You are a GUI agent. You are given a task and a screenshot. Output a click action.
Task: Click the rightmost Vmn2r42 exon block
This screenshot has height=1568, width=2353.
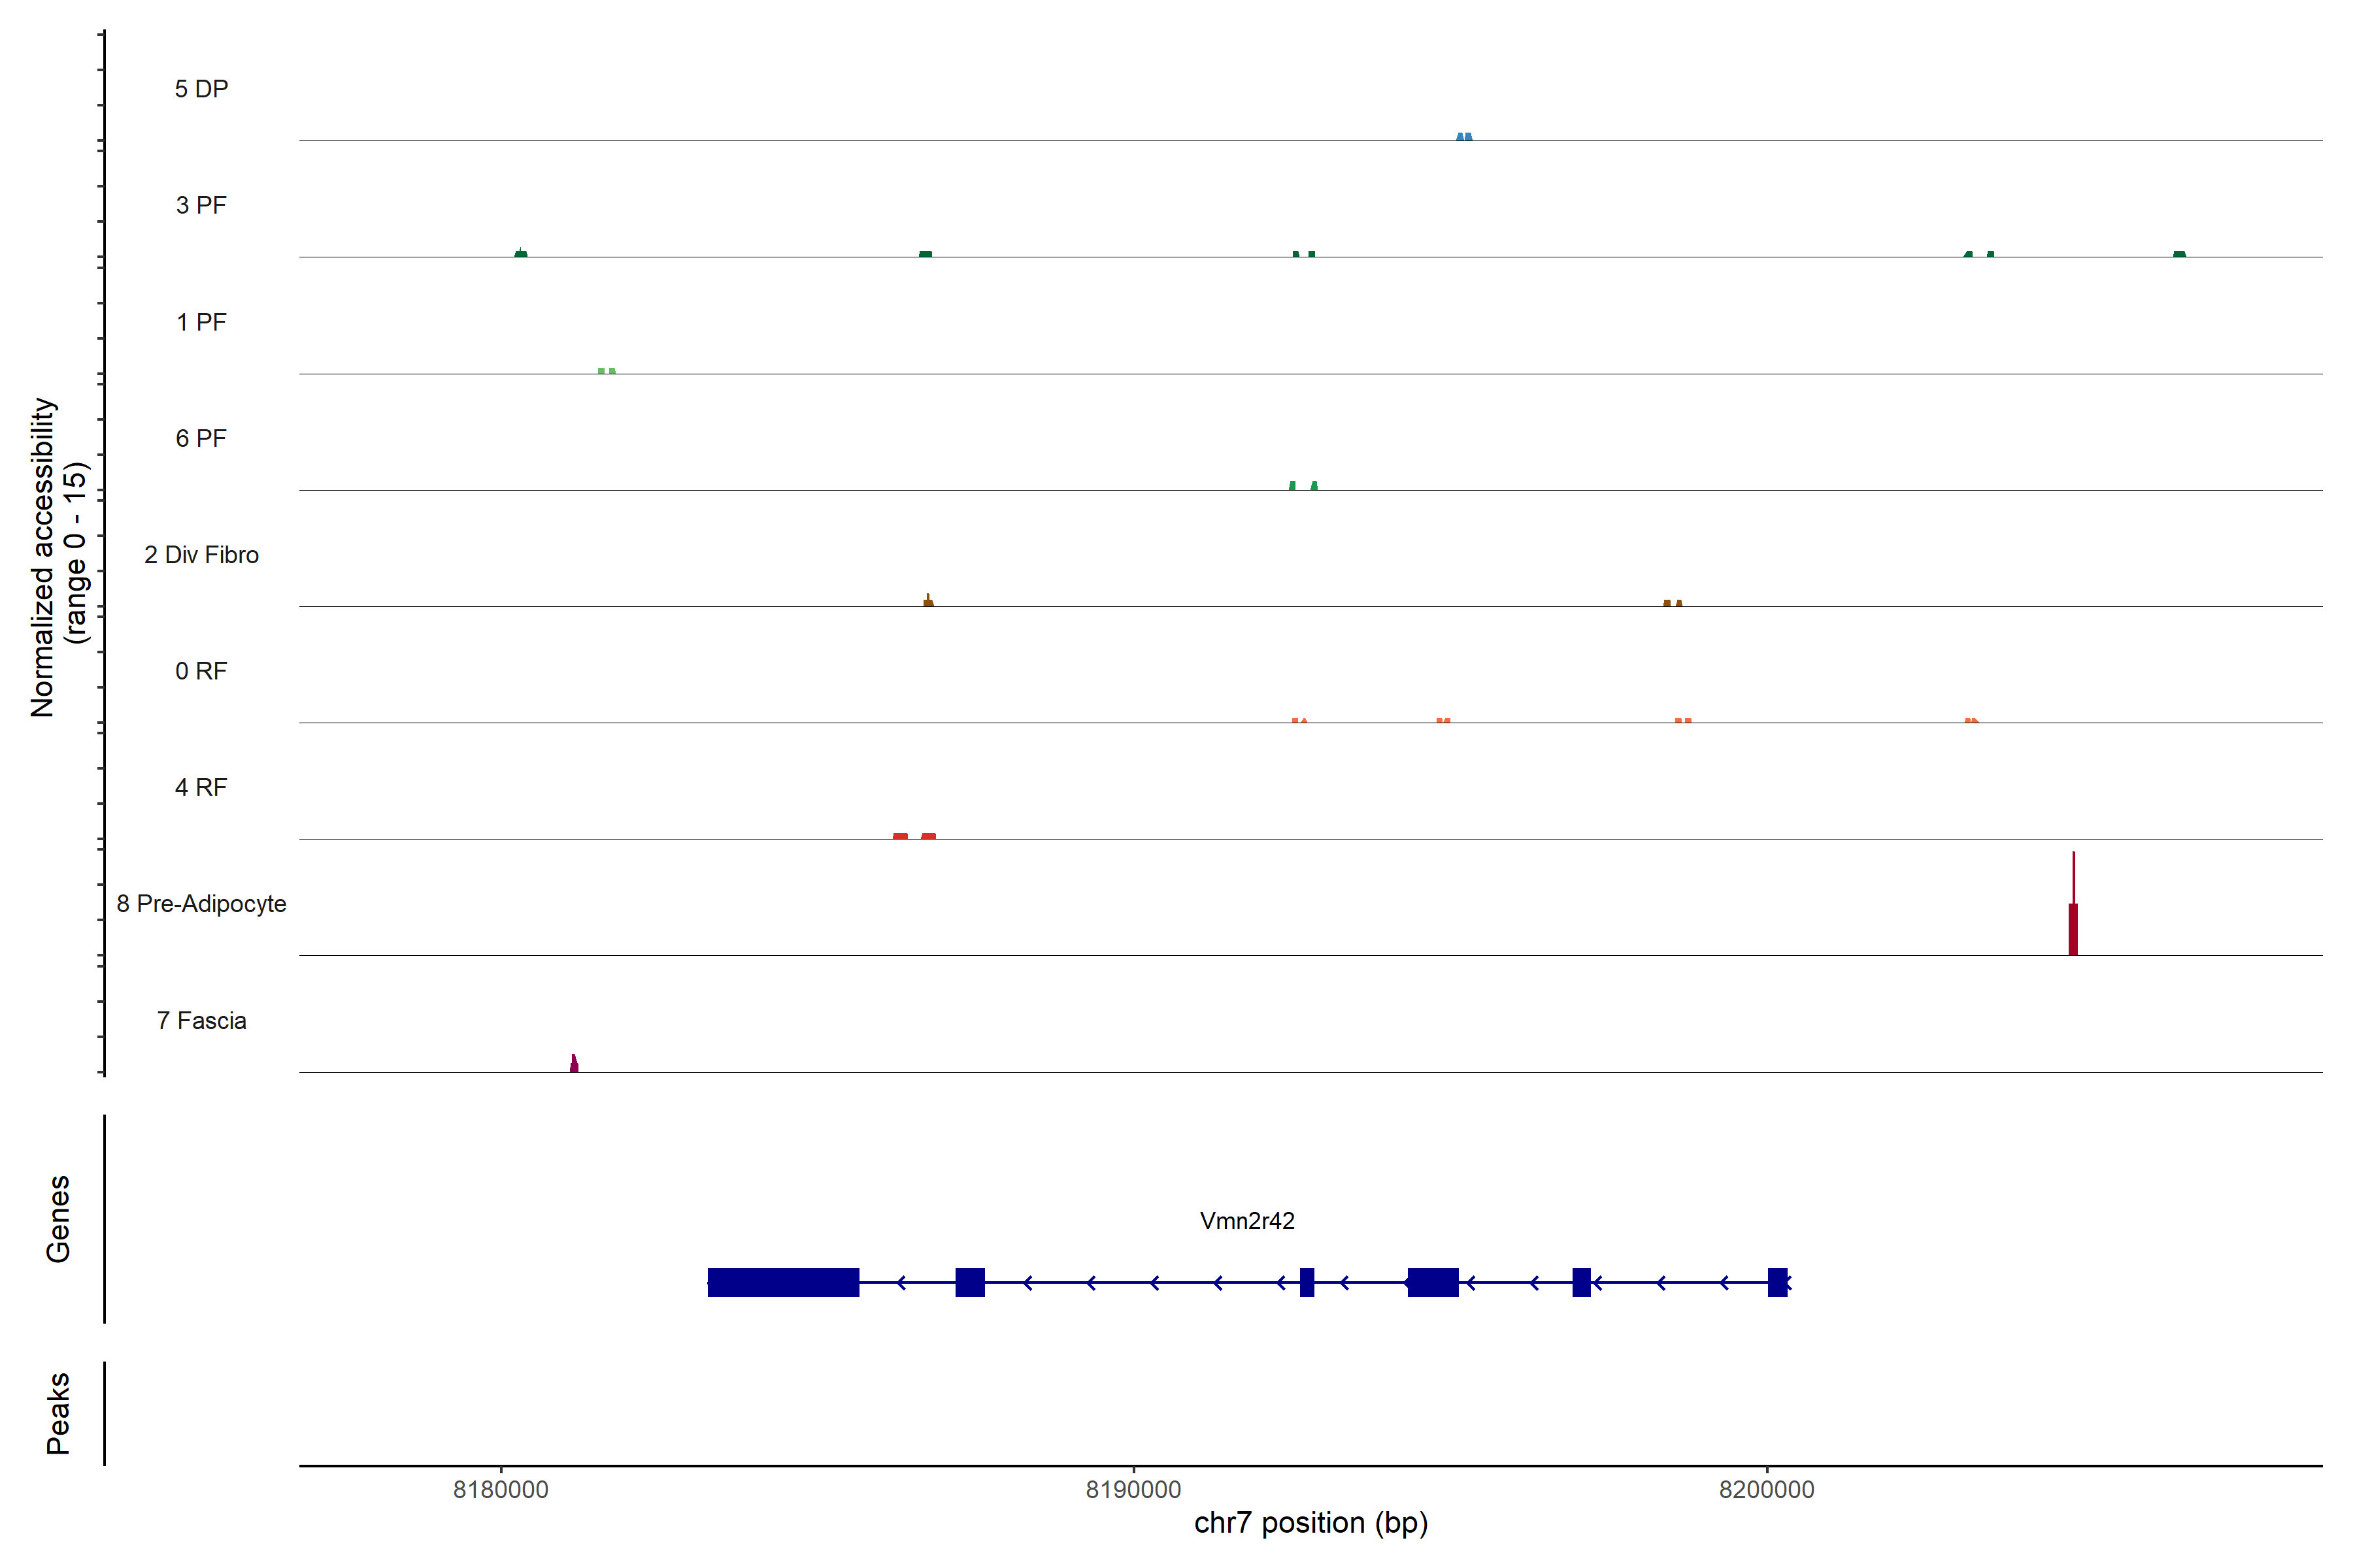(1777, 1282)
